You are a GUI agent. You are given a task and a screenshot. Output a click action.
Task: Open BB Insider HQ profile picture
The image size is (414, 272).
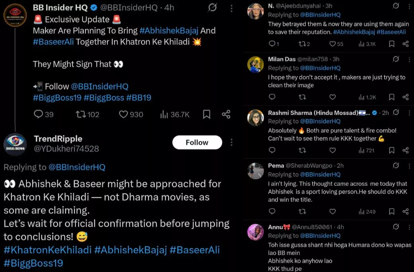(15, 15)
